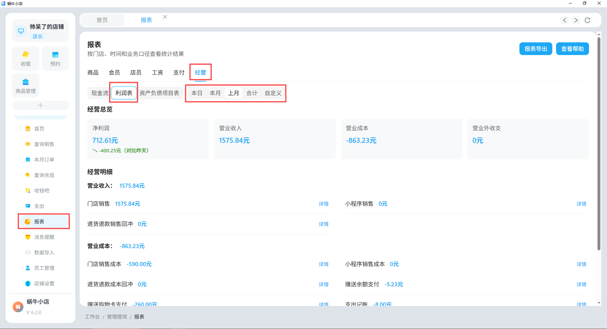Switch to the 会员 report tab
The height and width of the screenshot is (329, 607).
pos(114,72)
